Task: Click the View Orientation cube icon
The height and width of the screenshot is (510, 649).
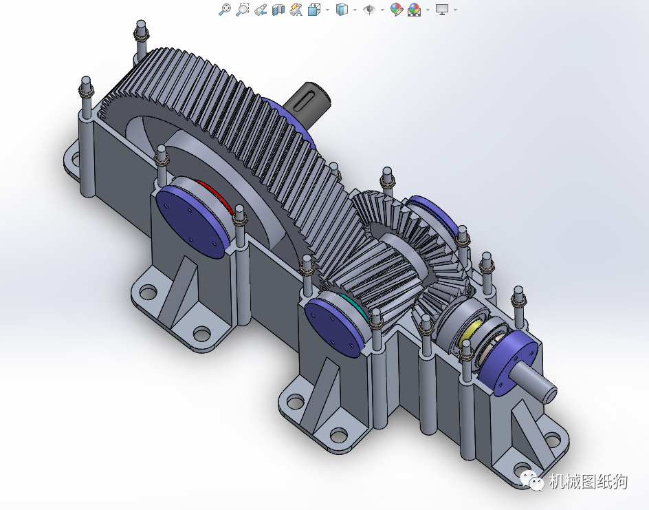Action: click(314, 10)
